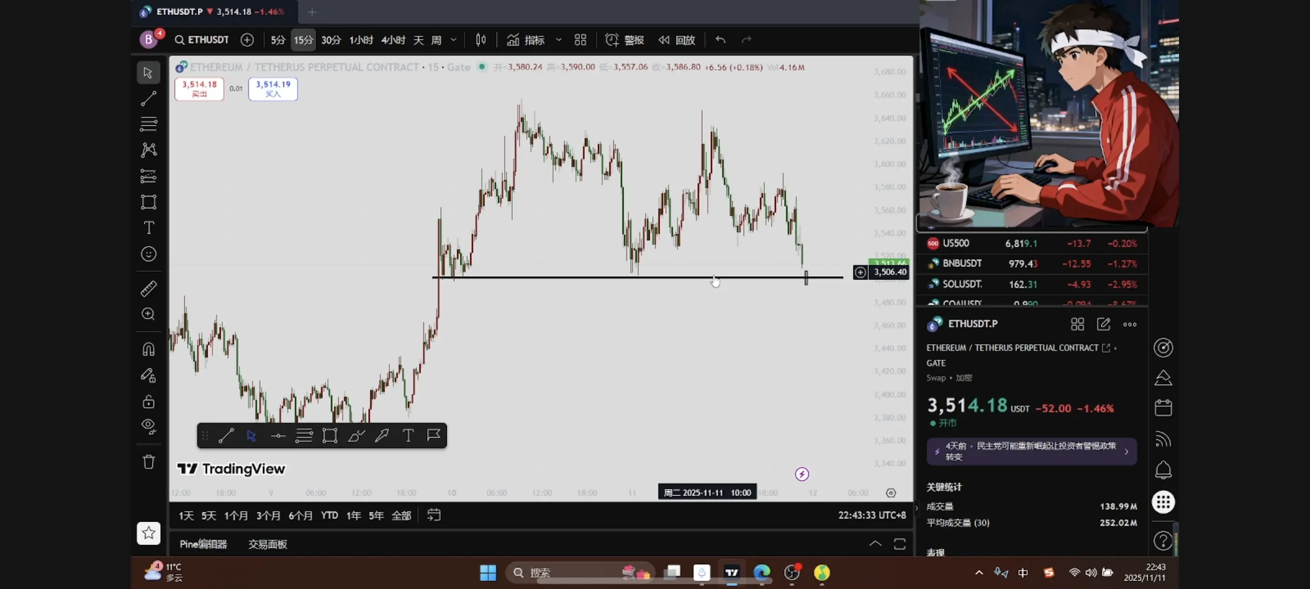The height and width of the screenshot is (589, 1310).
Task: Toggle magnet mode on
Action: [148, 350]
